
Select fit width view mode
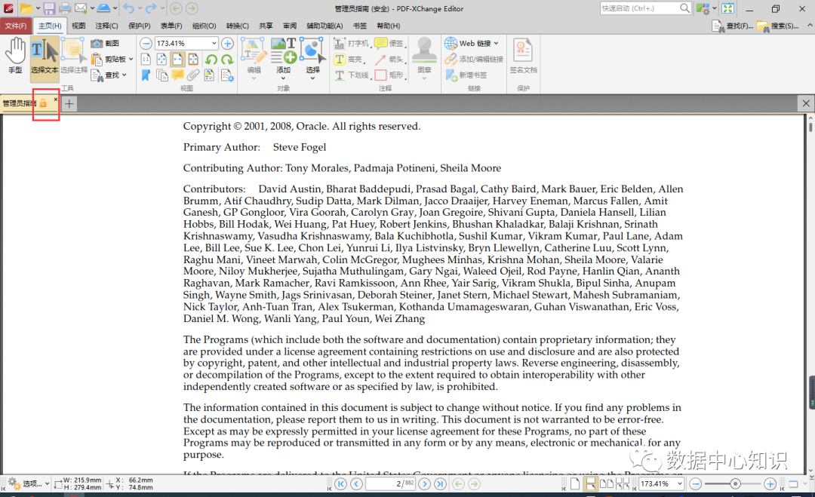pyautogui.click(x=178, y=60)
